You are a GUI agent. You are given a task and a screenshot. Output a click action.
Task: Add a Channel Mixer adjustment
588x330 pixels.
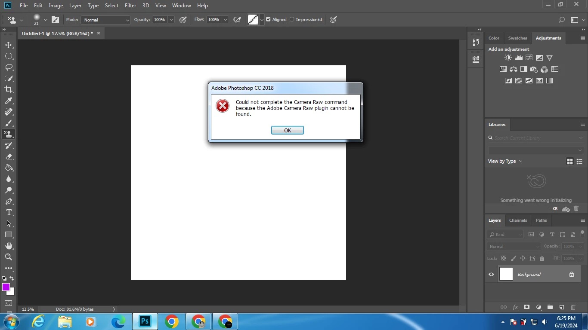(x=545, y=69)
